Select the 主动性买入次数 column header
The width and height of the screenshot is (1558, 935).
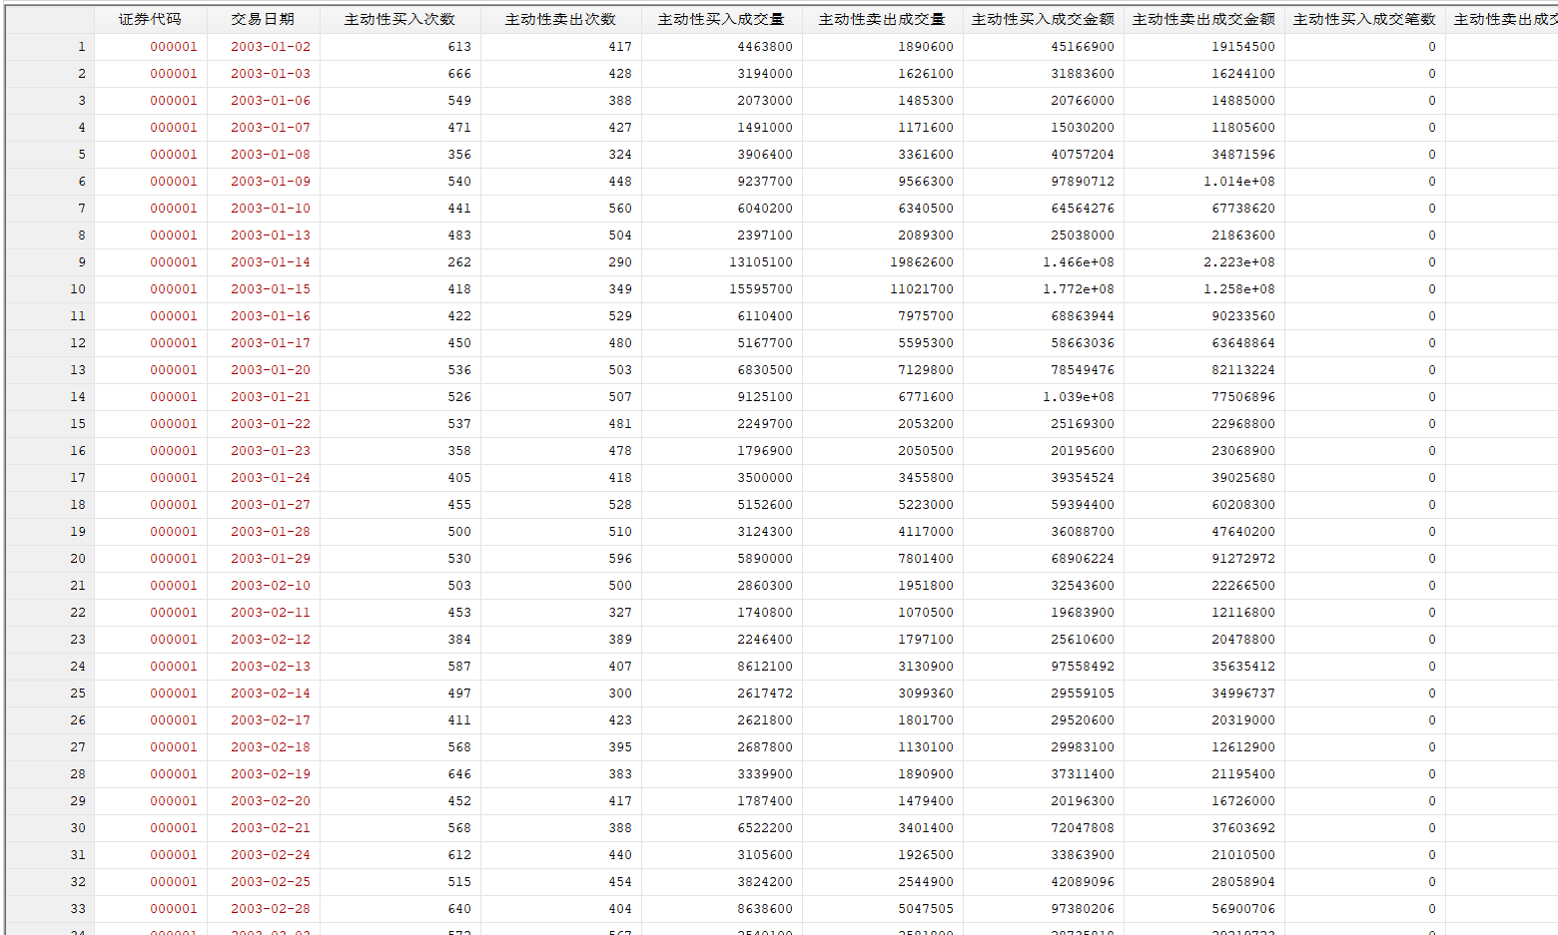pyautogui.click(x=399, y=19)
